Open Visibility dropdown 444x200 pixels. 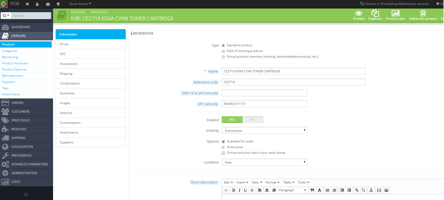pos(264,130)
